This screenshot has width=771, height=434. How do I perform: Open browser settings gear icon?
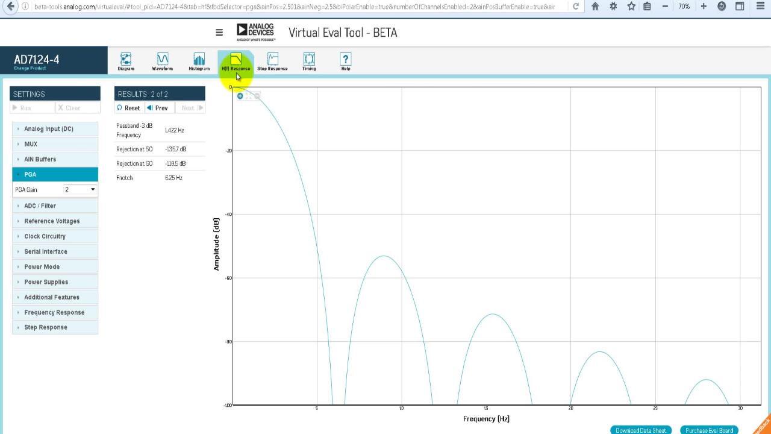tap(613, 6)
